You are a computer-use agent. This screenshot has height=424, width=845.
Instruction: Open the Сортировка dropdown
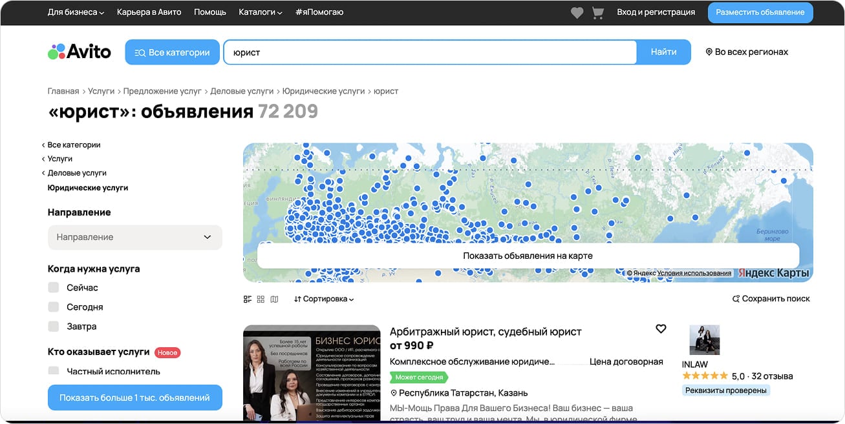click(324, 299)
